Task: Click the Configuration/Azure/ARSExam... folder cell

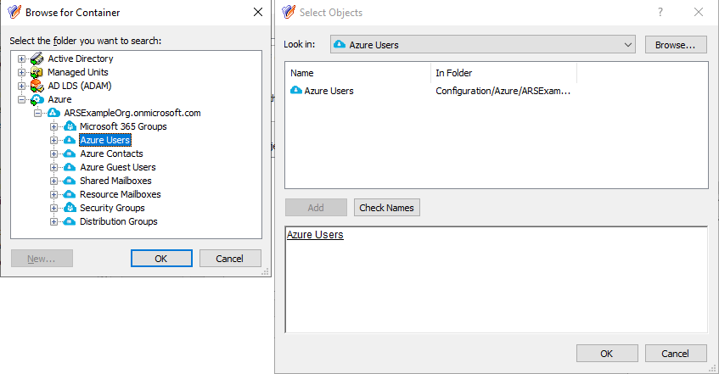Action: tap(503, 91)
